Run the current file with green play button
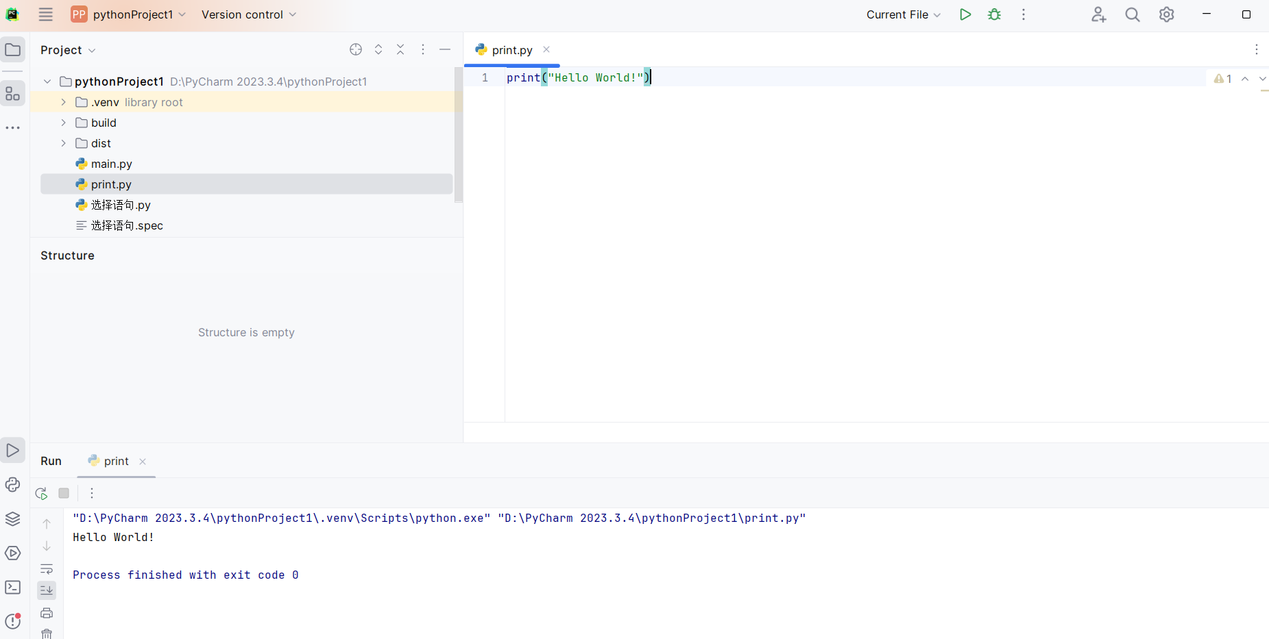Viewport: 1269px width, 639px height. [x=965, y=14]
